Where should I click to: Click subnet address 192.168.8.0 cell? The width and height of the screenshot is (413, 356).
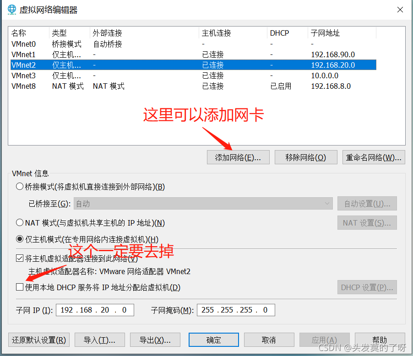pos(331,86)
